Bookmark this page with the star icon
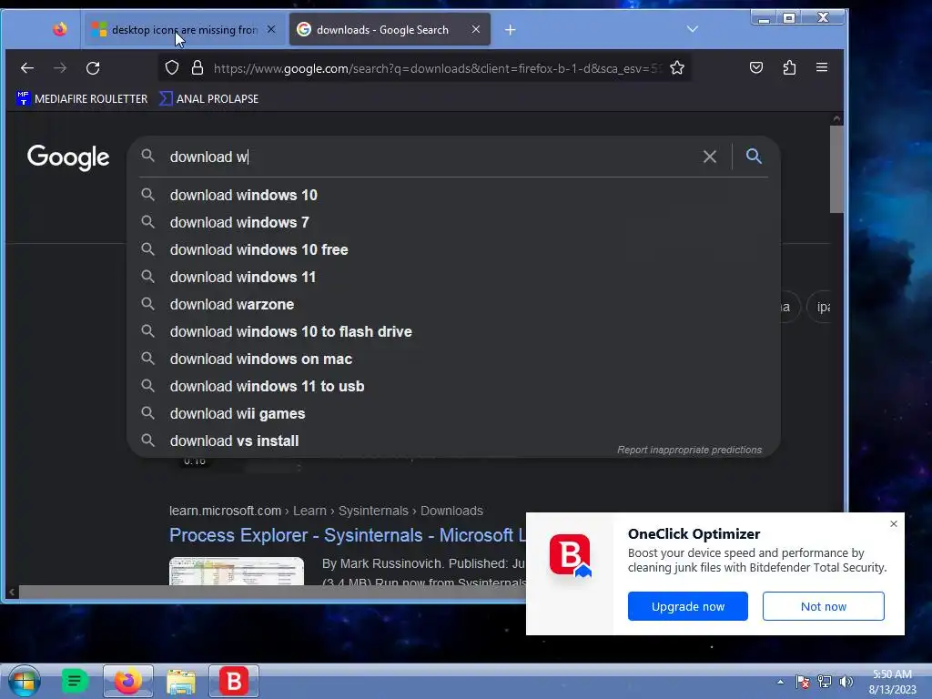Viewport: 932px width, 699px height. click(677, 67)
